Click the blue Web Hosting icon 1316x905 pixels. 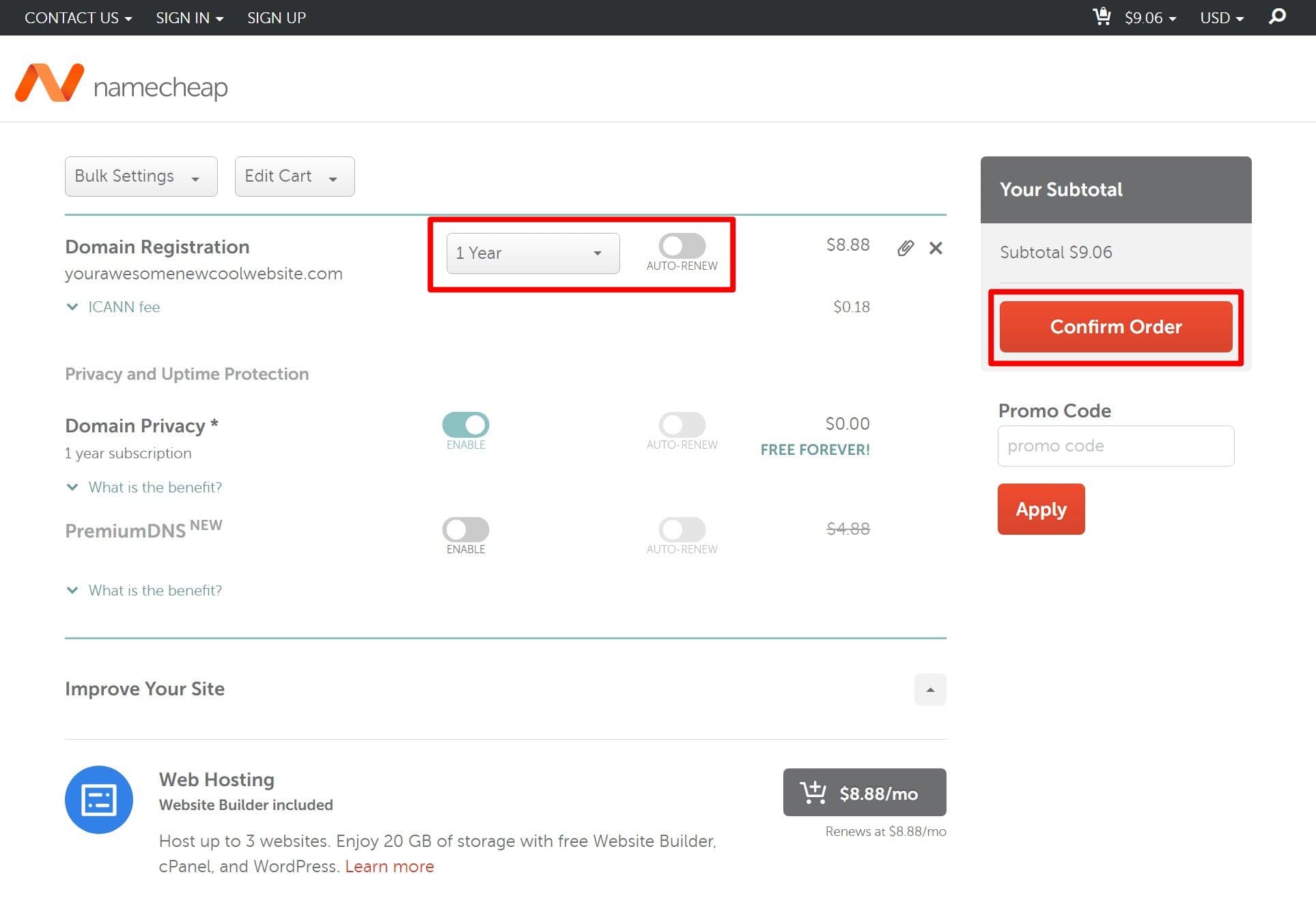98,799
